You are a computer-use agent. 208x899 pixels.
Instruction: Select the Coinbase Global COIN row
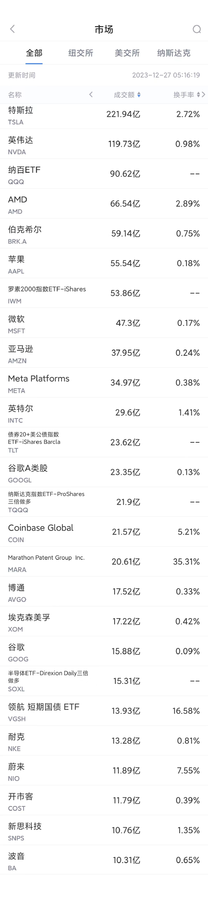(104, 532)
